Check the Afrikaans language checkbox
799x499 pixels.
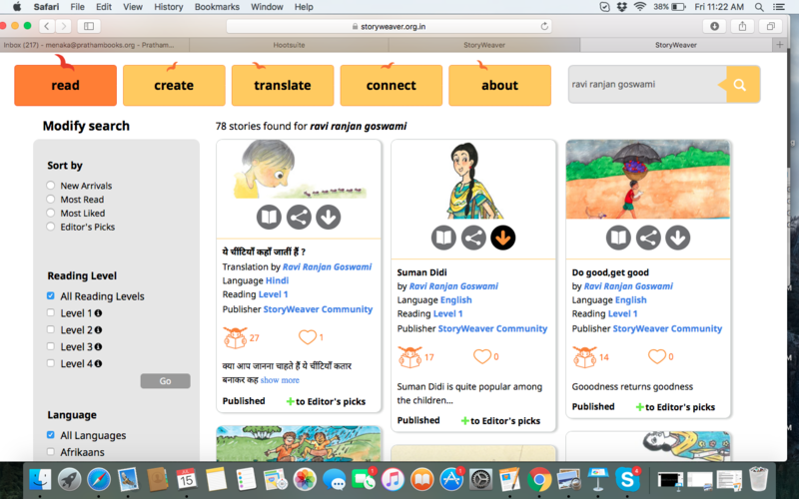coord(51,452)
